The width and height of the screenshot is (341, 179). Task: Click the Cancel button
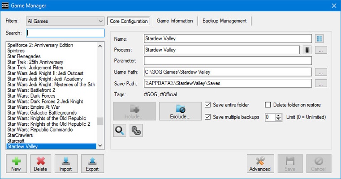tap(319, 164)
